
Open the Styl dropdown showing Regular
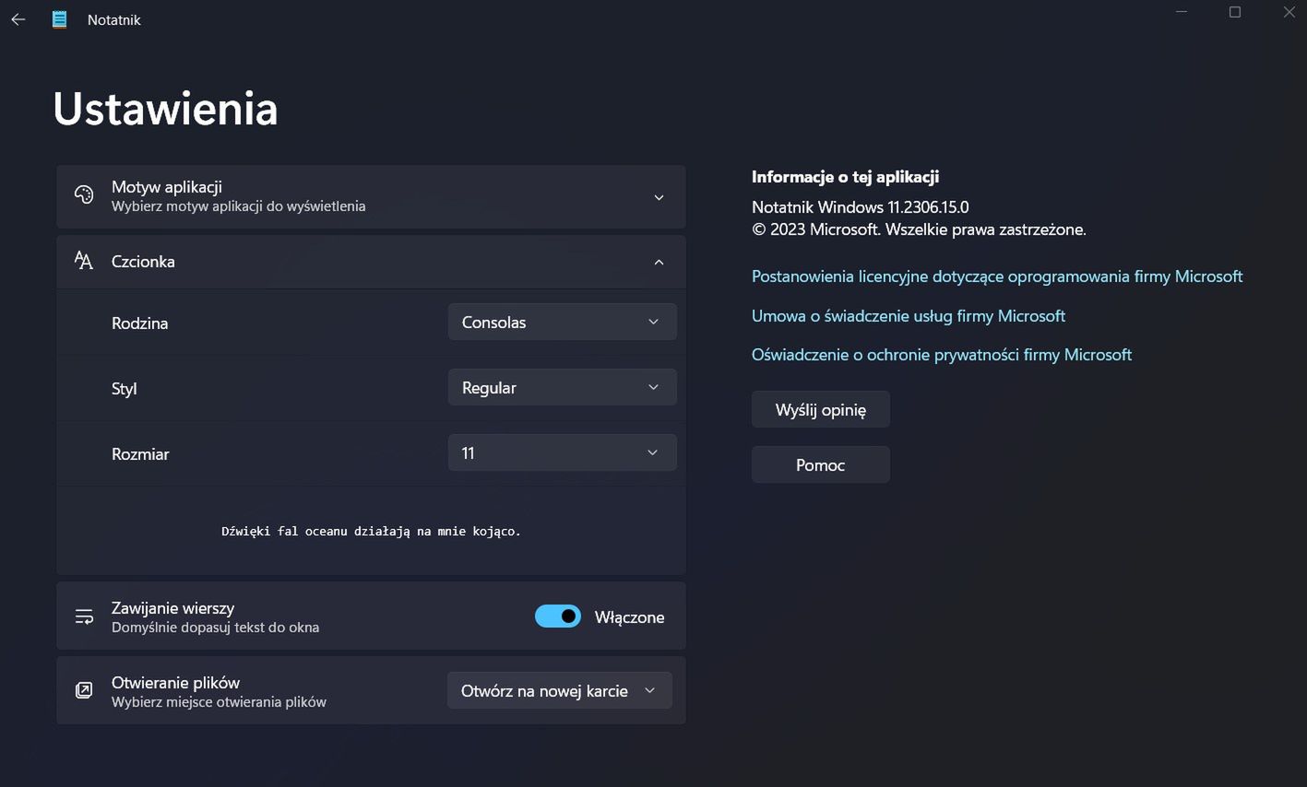[x=562, y=388]
